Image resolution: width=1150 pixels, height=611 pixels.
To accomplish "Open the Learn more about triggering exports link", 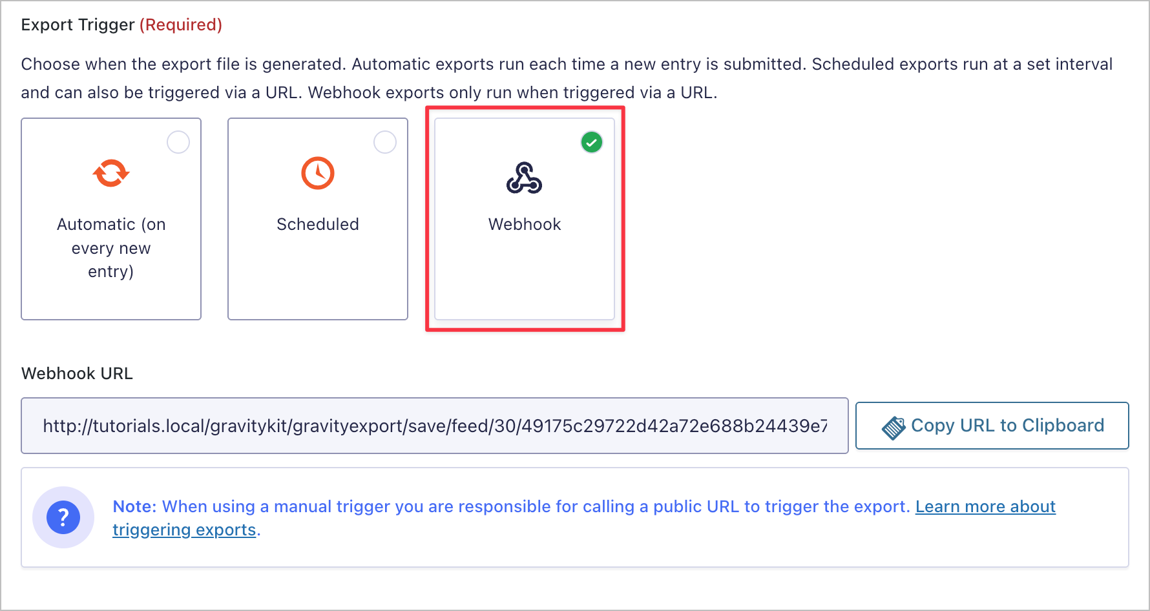I will pyautogui.click(x=984, y=506).
